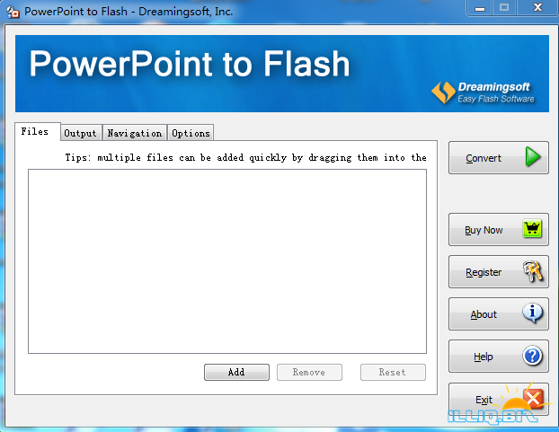The height and width of the screenshot is (432, 559).
Task: Click the 'Easy Flash Software' tagline text
Action: pos(496,99)
